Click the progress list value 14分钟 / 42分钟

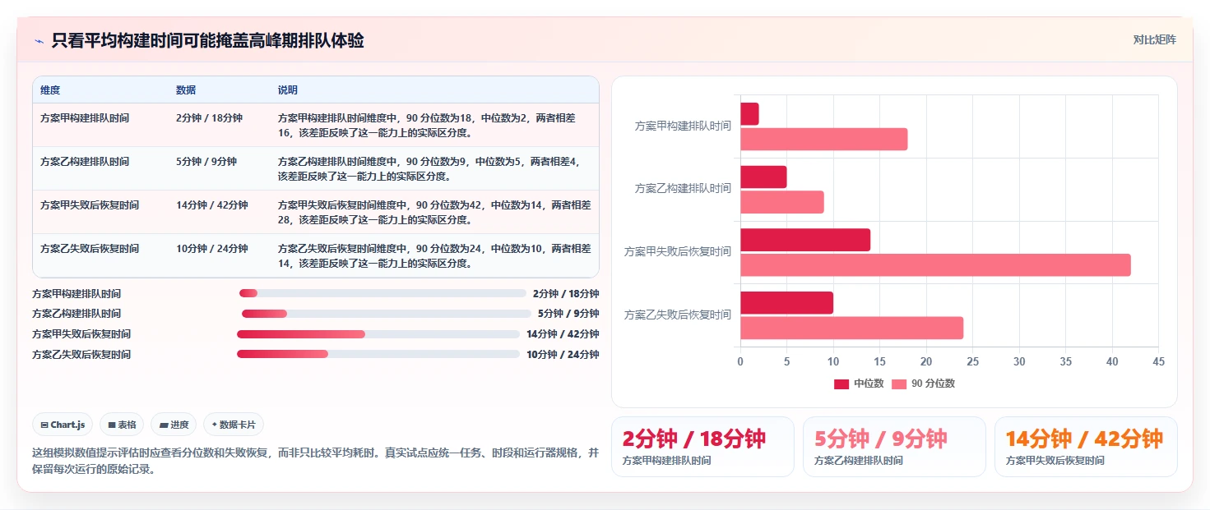click(x=563, y=334)
